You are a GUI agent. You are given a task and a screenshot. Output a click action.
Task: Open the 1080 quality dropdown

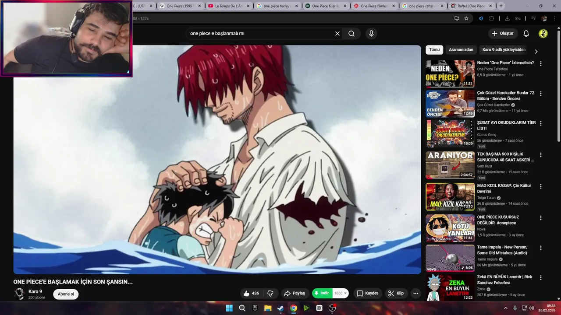(x=341, y=293)
